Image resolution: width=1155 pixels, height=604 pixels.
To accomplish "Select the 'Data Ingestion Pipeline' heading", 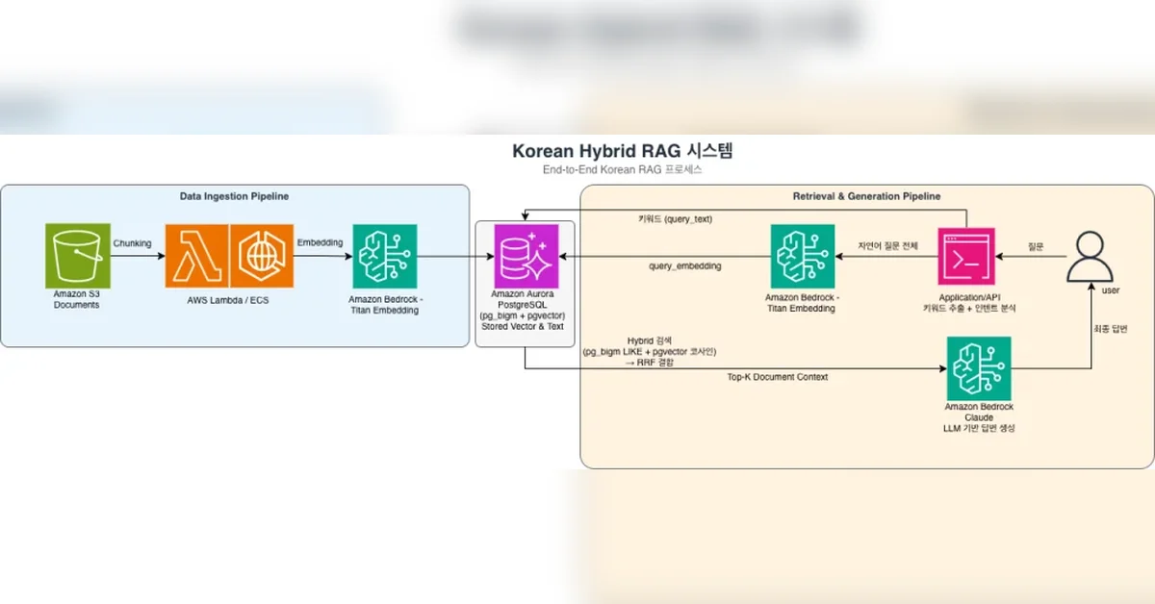I will (234, 196).
